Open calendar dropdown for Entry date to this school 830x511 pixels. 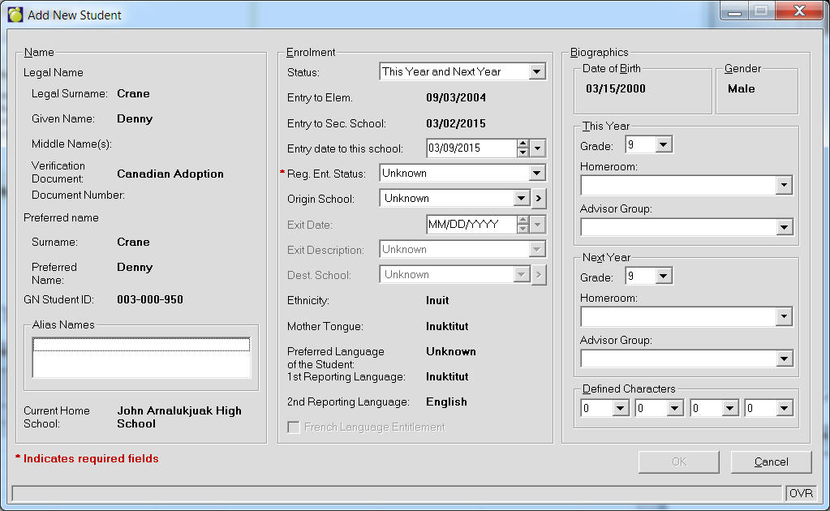click(x=538, y=148)
